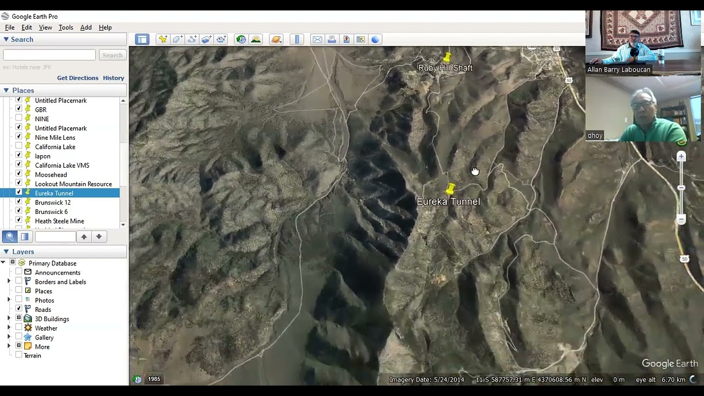Viewport: 704px width, 396px height.
Task: Click the map zoom slider handle
Action: point(681,188)
